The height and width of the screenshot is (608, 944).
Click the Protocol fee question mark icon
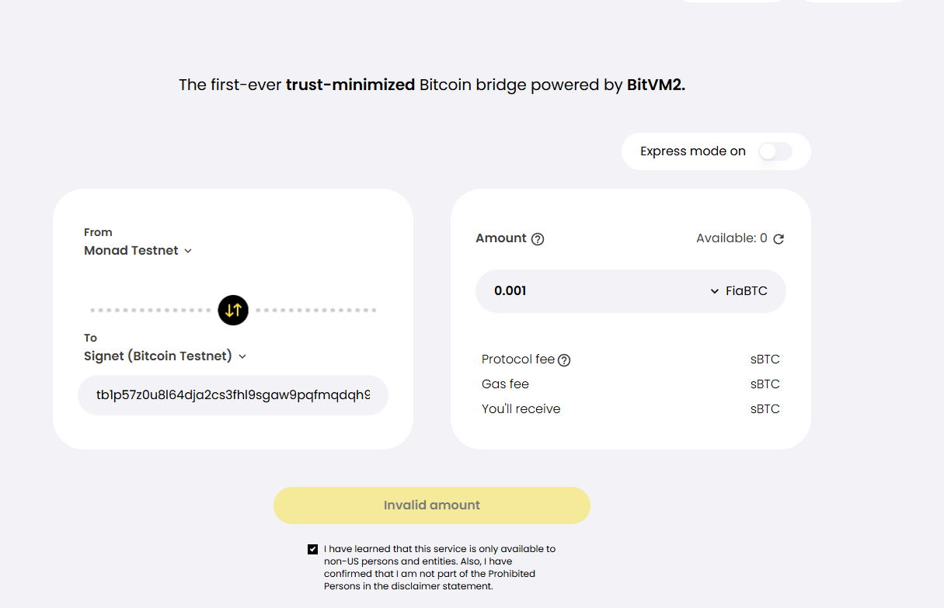click(x=565, y=360)
